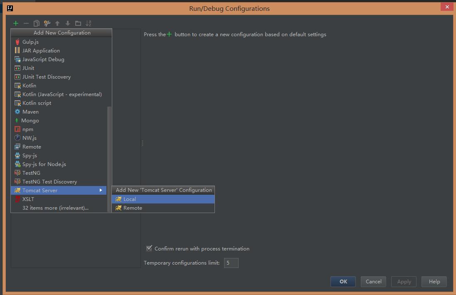This screenshot has width=456, height=295.
Task: Click the JavaScript Debug icon
Action: 17,59
